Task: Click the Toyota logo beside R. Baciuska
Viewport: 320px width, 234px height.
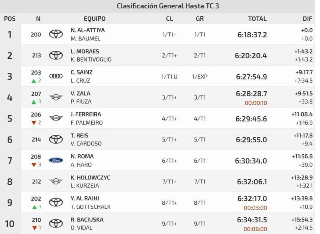Action: tap(56, 223)
